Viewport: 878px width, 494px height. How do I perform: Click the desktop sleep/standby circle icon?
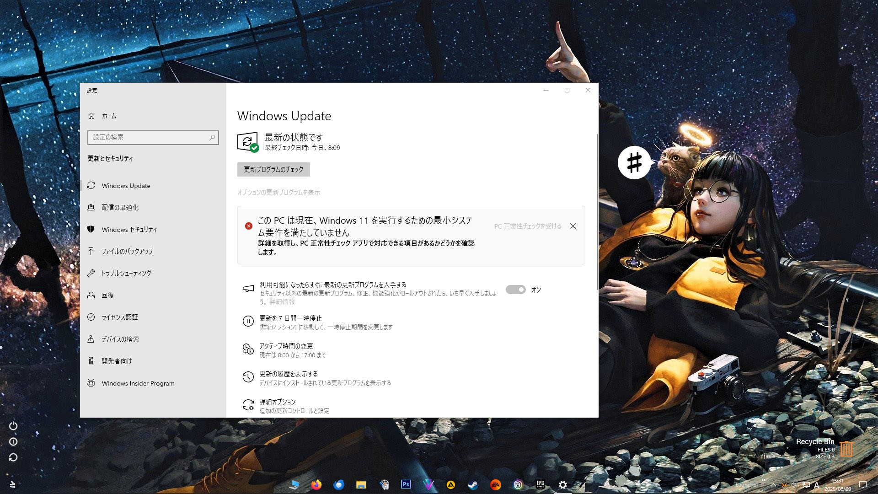pos(13,442)
